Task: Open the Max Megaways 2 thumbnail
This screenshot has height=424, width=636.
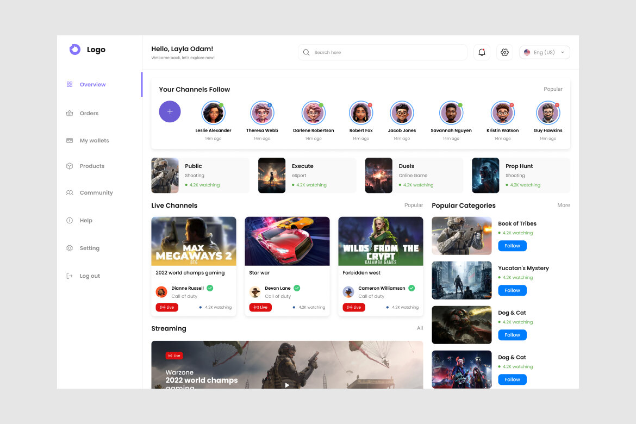Action: click(194, 241)
